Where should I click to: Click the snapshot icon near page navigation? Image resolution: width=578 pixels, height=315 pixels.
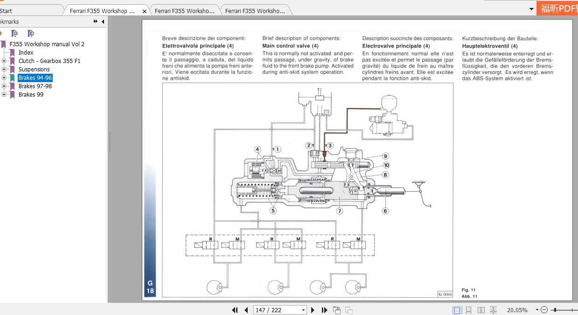336,309
